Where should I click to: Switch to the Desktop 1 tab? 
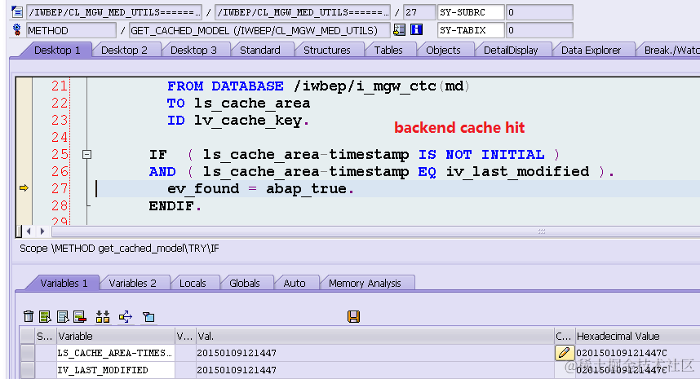[x=57, y=50]
